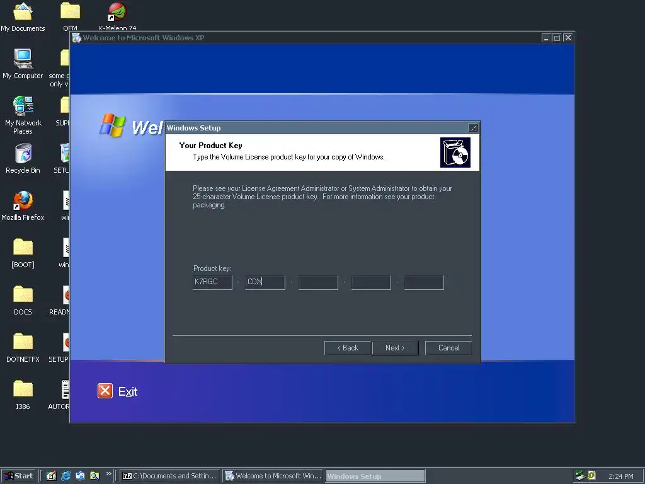Click the empty fifth product key field

pyautogui.click(x=424, y=282)
